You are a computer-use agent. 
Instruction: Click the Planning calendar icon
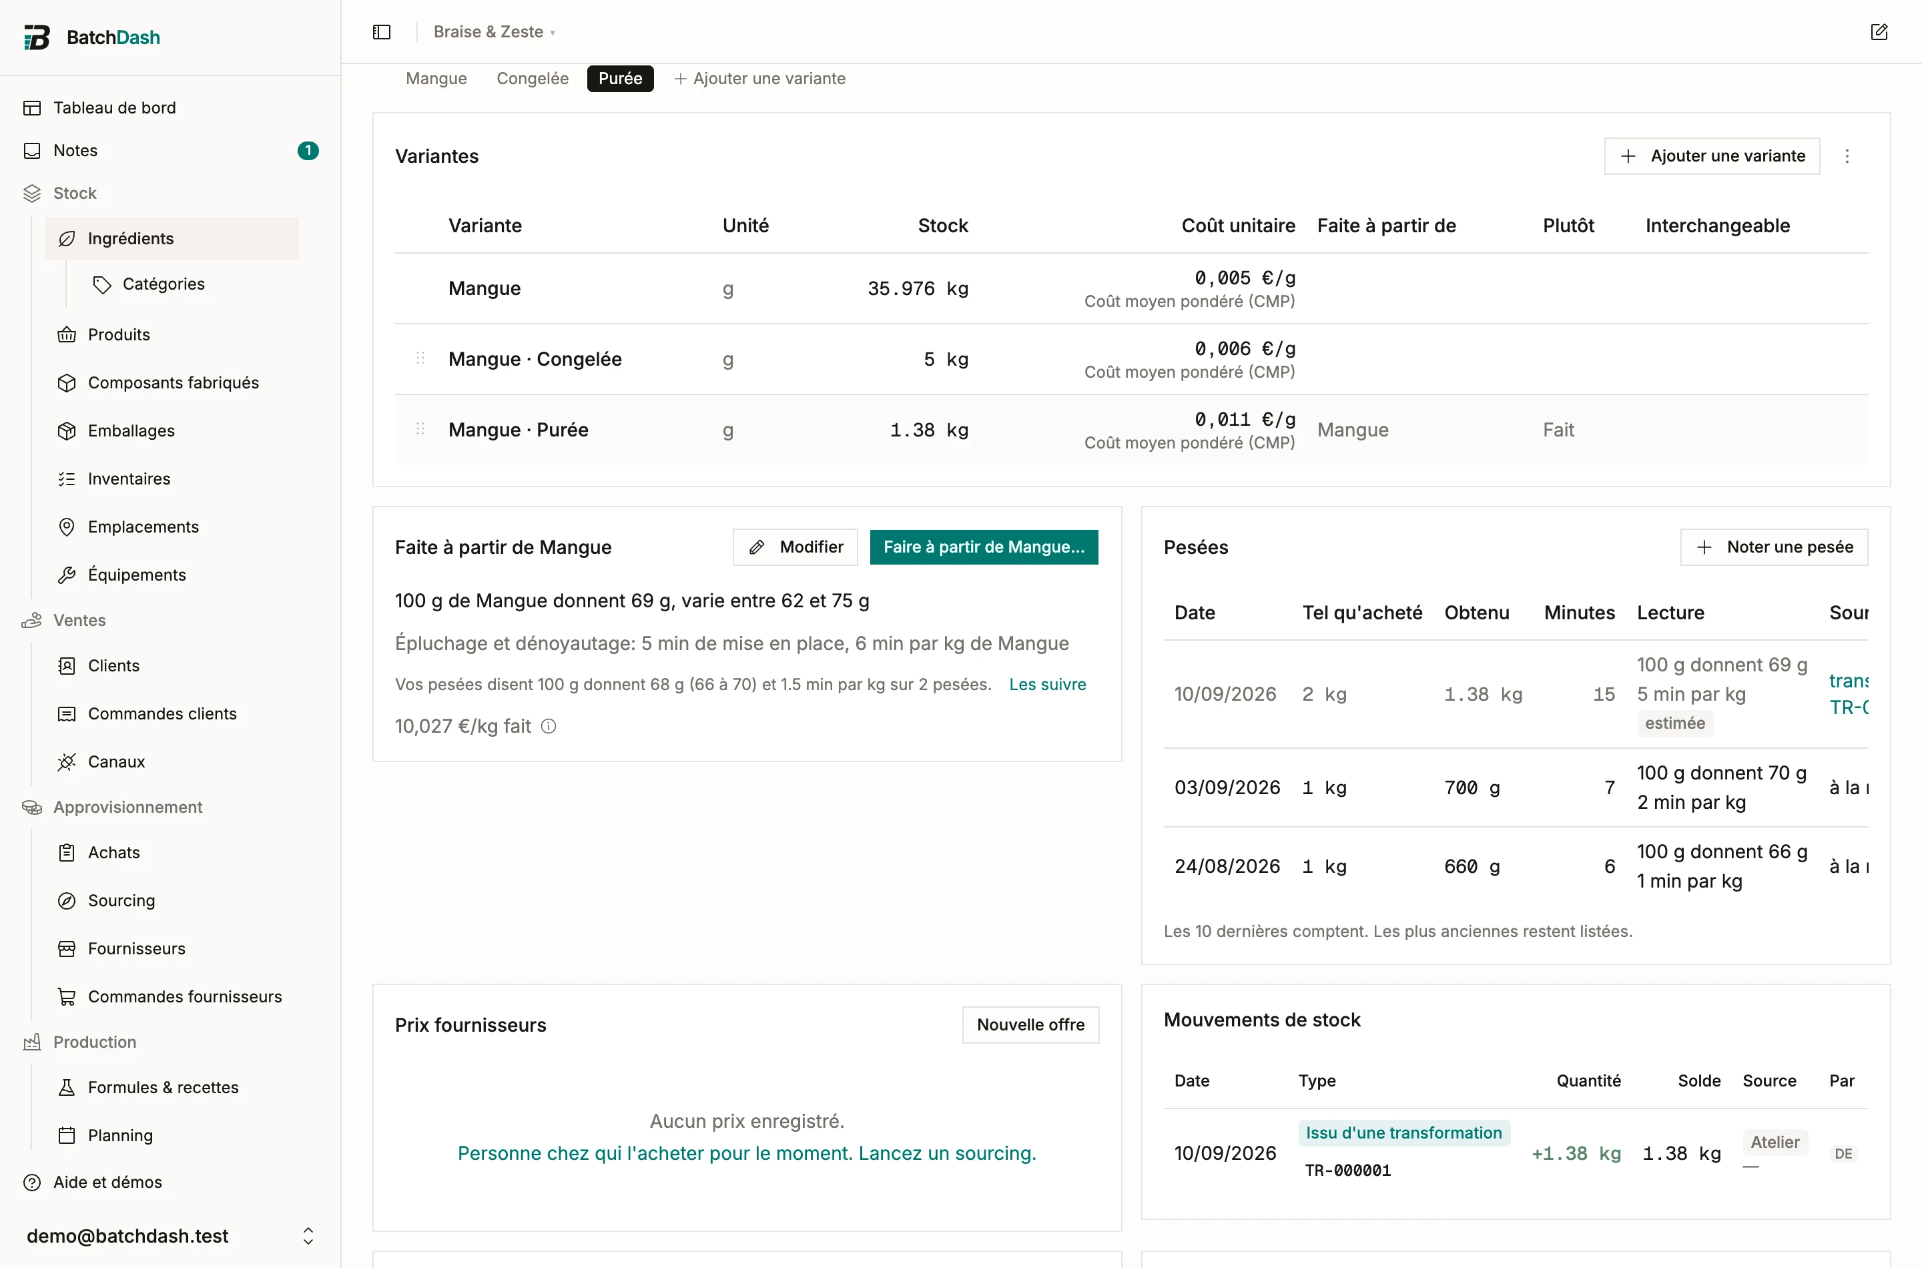(67, 1135)
